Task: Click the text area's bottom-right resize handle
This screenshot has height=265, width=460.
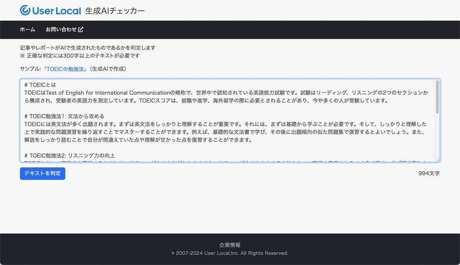Action: pos(437,160)
